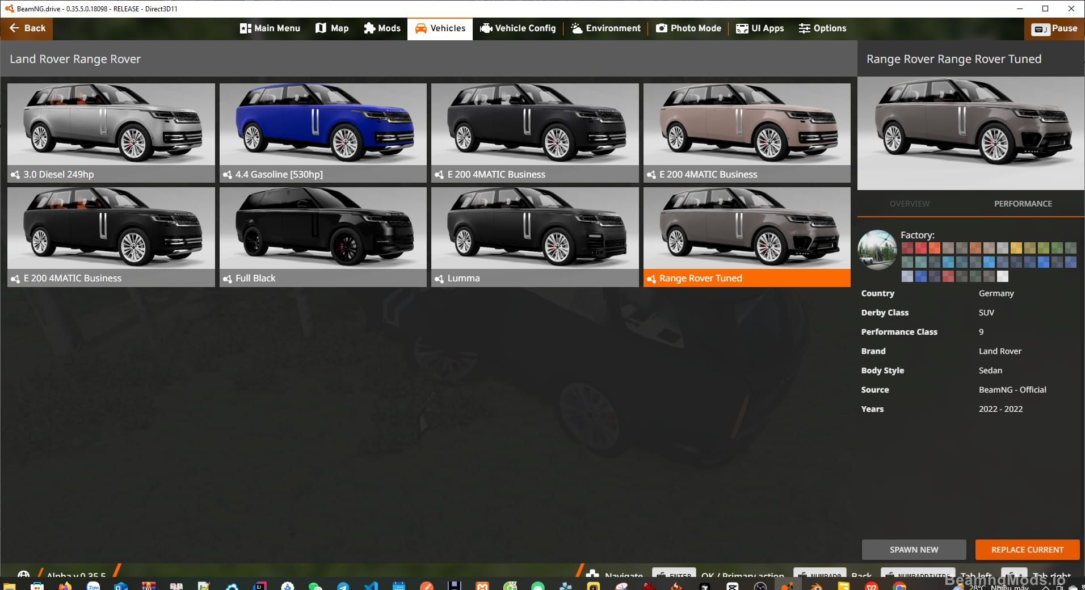This screenshot has width=1085, height=590.
Task: Switch to the Performance tab
Action: pyautogui.click(x=1023, y=204)
